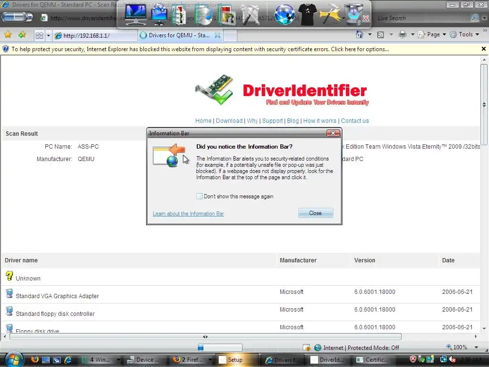Viewport: 489px width, 367px height.
Task: Open the Quick Tabs dropdown arrow
Action: tap(48, 35)
